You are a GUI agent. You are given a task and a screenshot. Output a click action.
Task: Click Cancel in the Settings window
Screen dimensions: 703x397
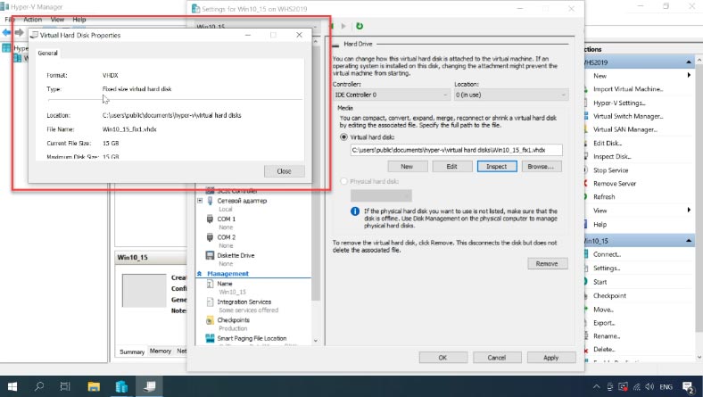pos(497,358)
